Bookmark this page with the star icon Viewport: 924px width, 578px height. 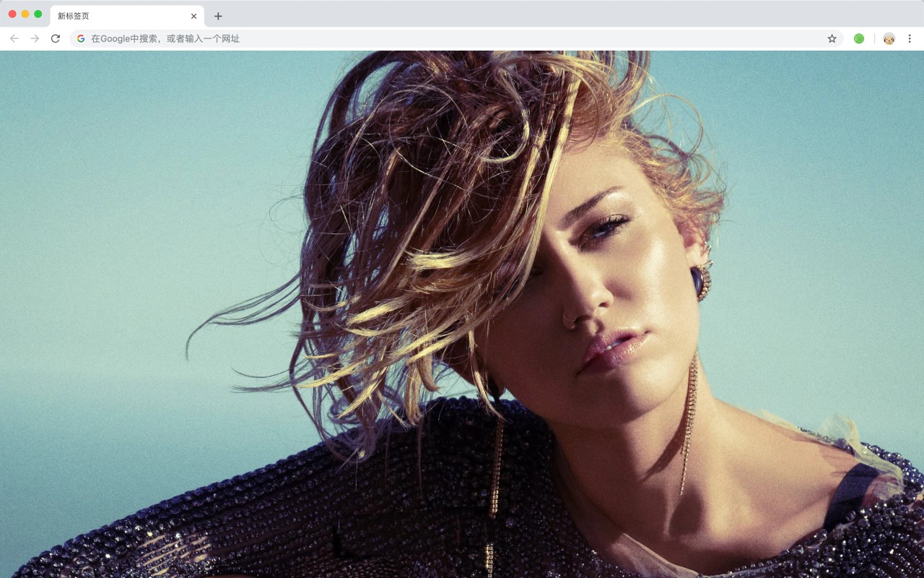pyautogui.click(x=832, y=38)
